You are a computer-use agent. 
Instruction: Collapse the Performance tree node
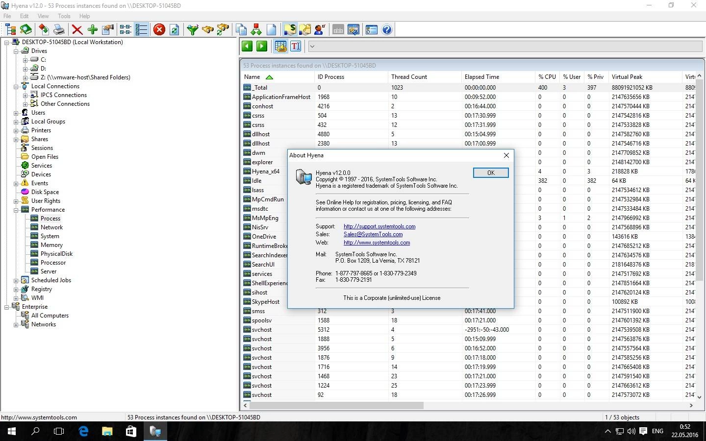tap(16, 210)
